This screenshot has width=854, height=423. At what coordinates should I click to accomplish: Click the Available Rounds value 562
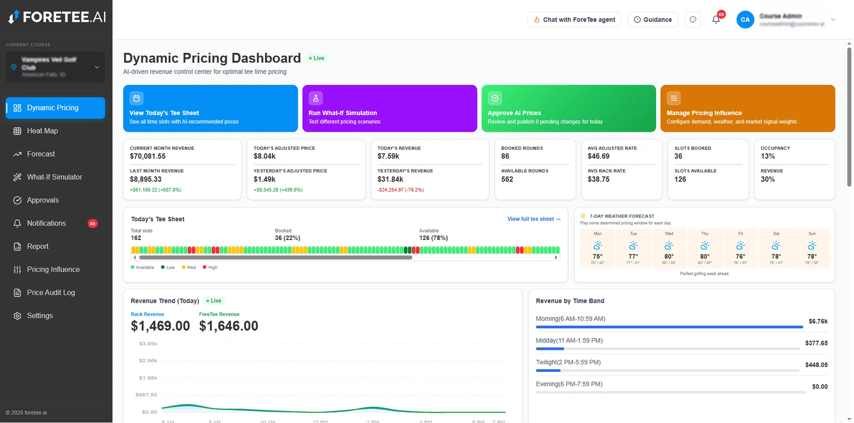pos(507,180)
